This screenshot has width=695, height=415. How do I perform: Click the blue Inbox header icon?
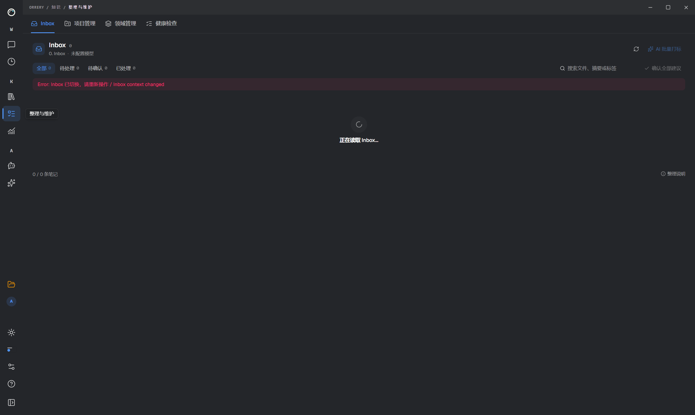(39, 49)
